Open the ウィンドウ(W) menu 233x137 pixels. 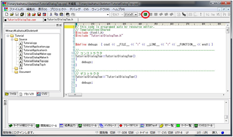[x=100, y=9]
